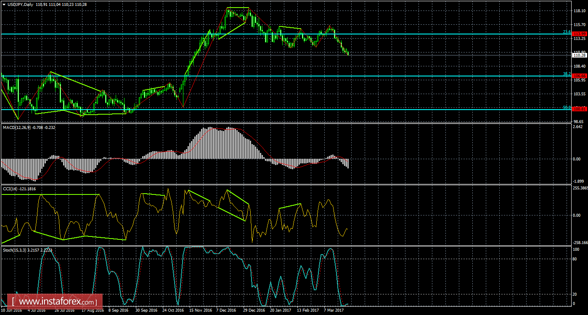
Task: Click the 24 Oct 2016 date marker
Action: click(173, 310)
